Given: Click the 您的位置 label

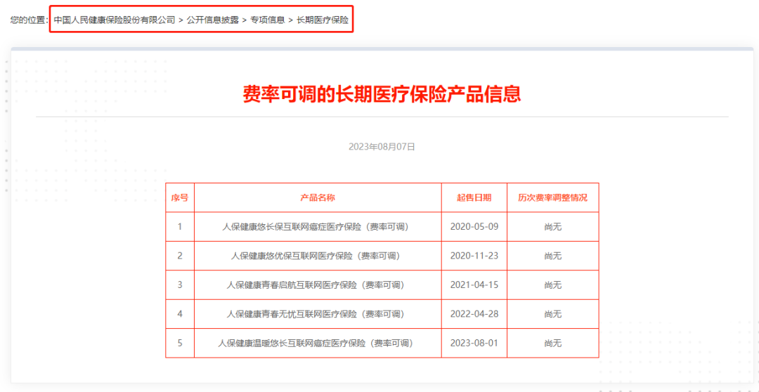Looking at the screenshot, I should coord(28,20).
